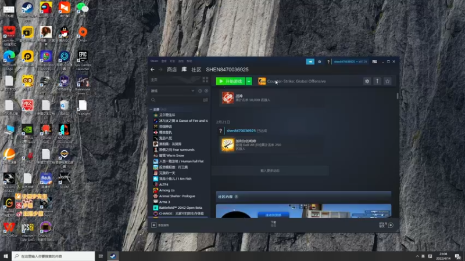Open friends and chat plus icon
Screen dimensions: 465x261
point(391,225)
